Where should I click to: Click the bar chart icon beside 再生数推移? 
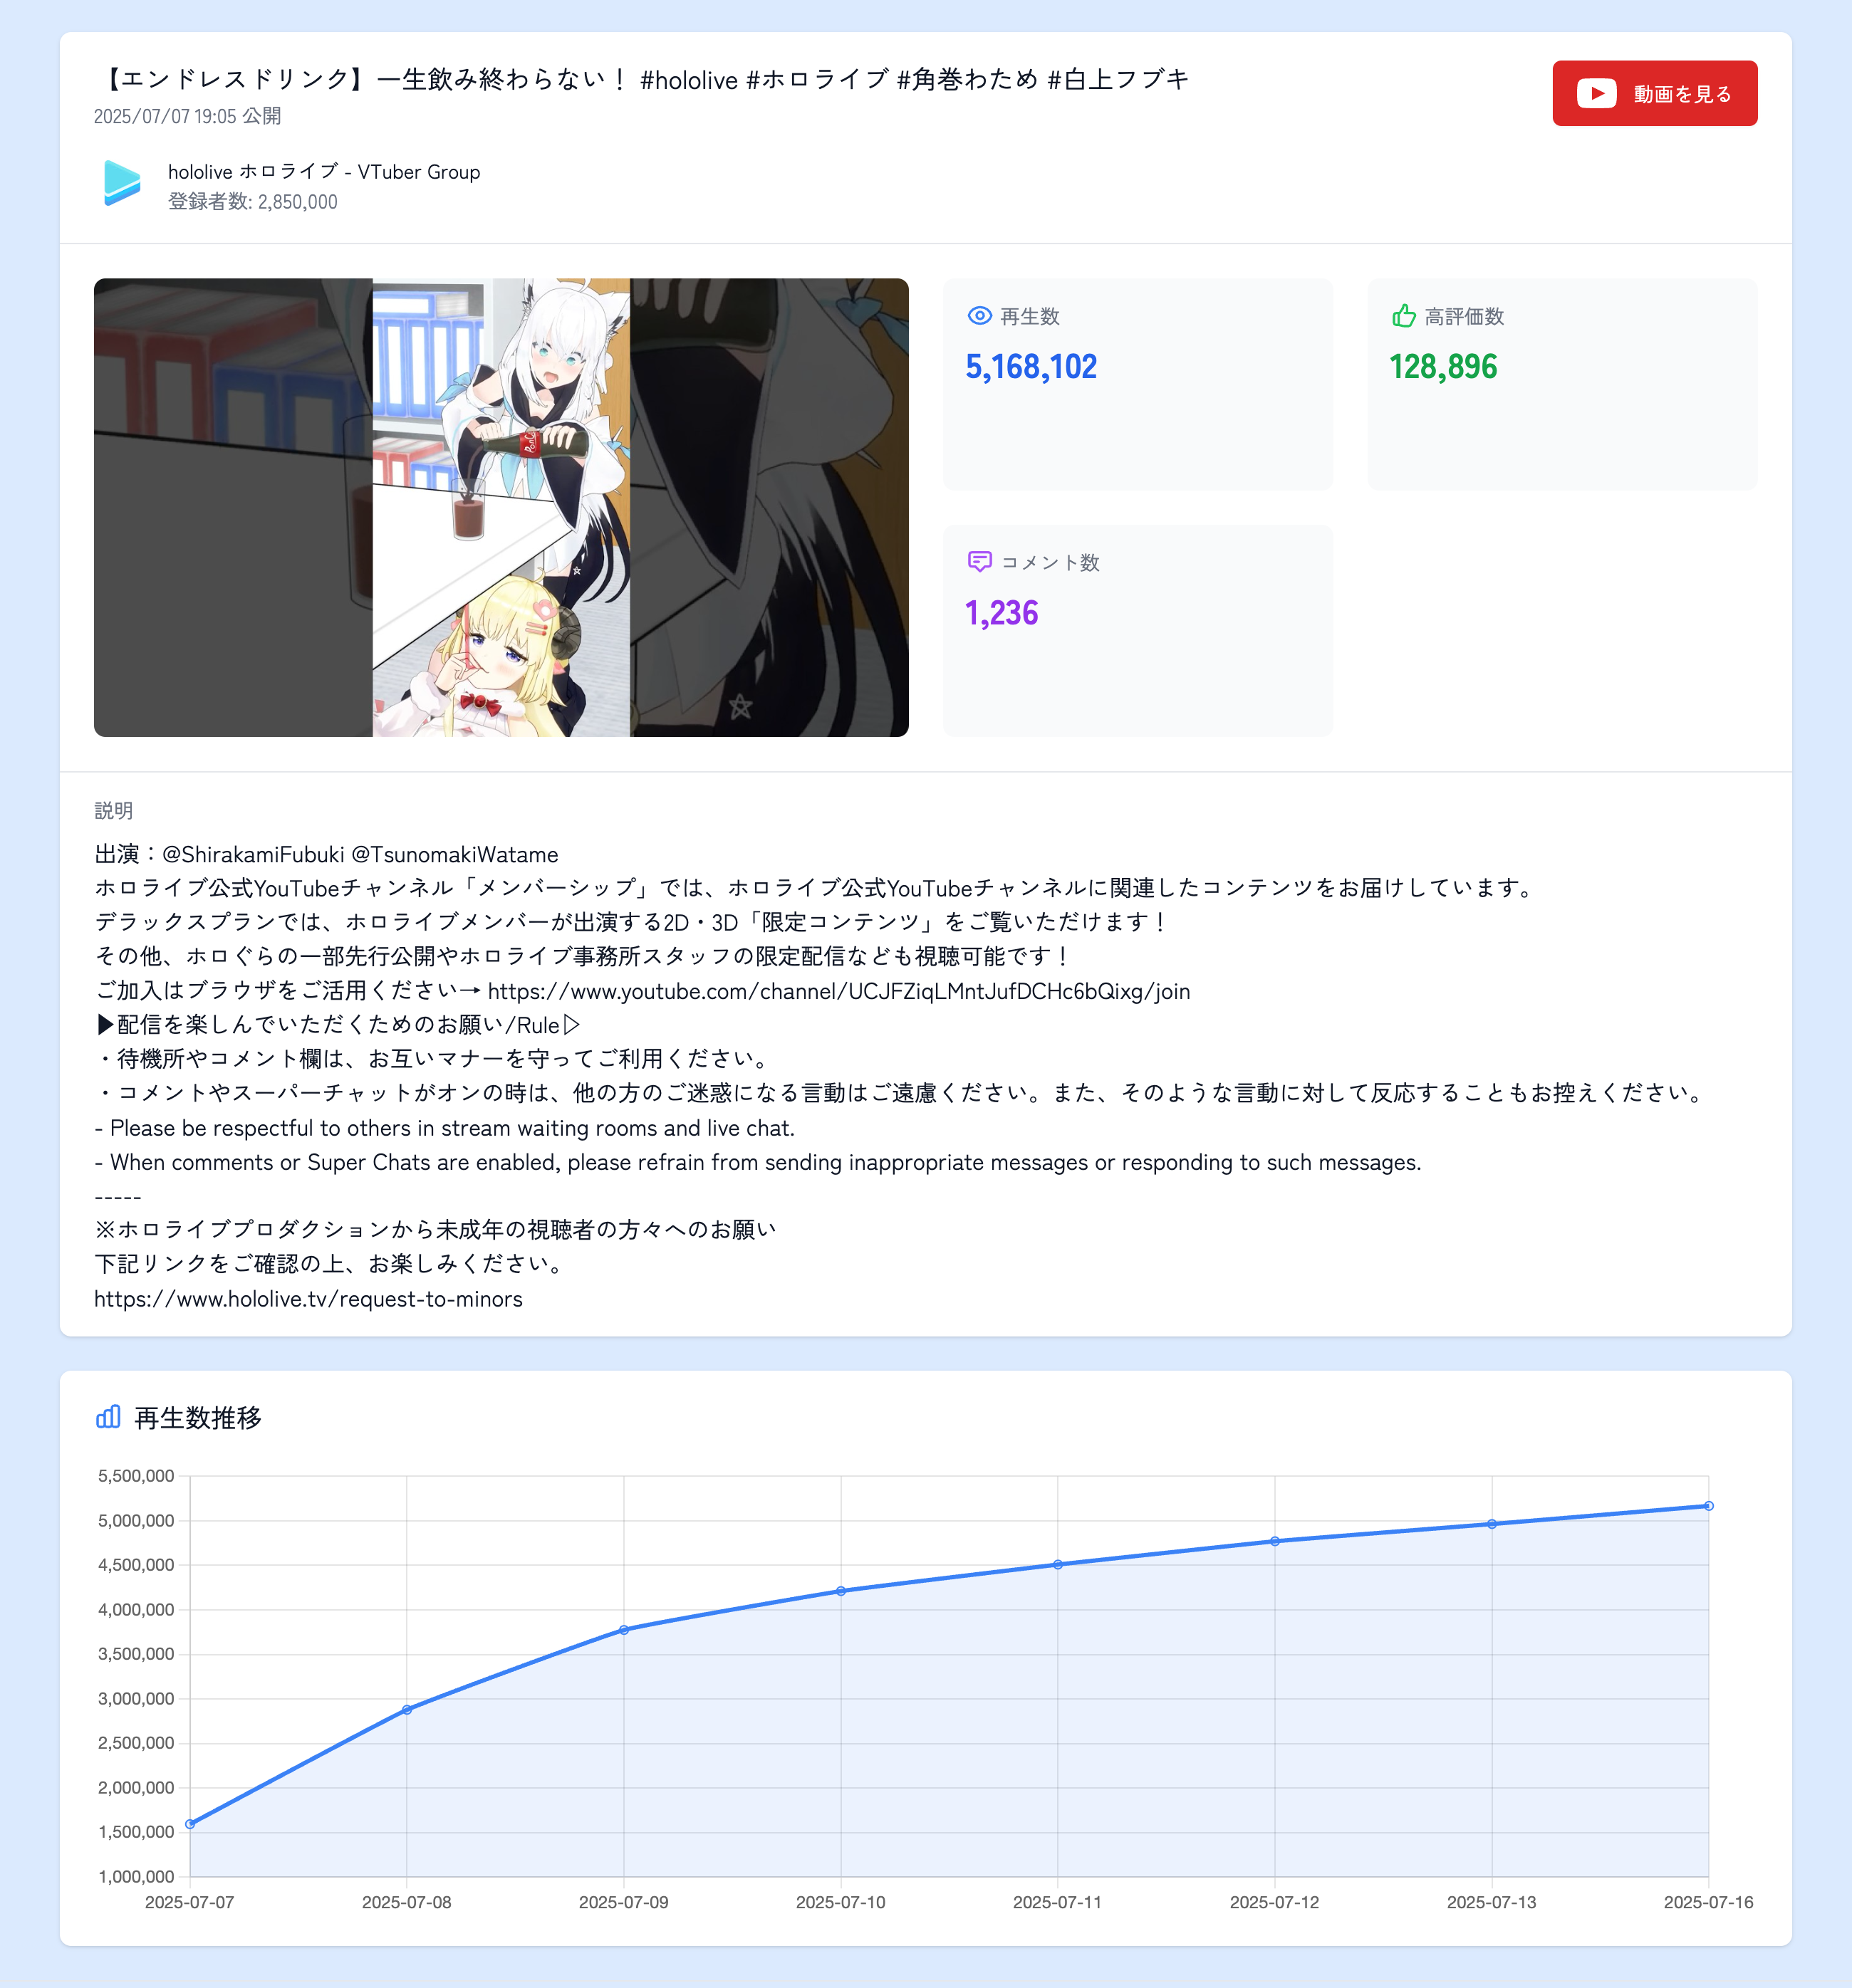pyautogui.click(x=108, y=1417)
